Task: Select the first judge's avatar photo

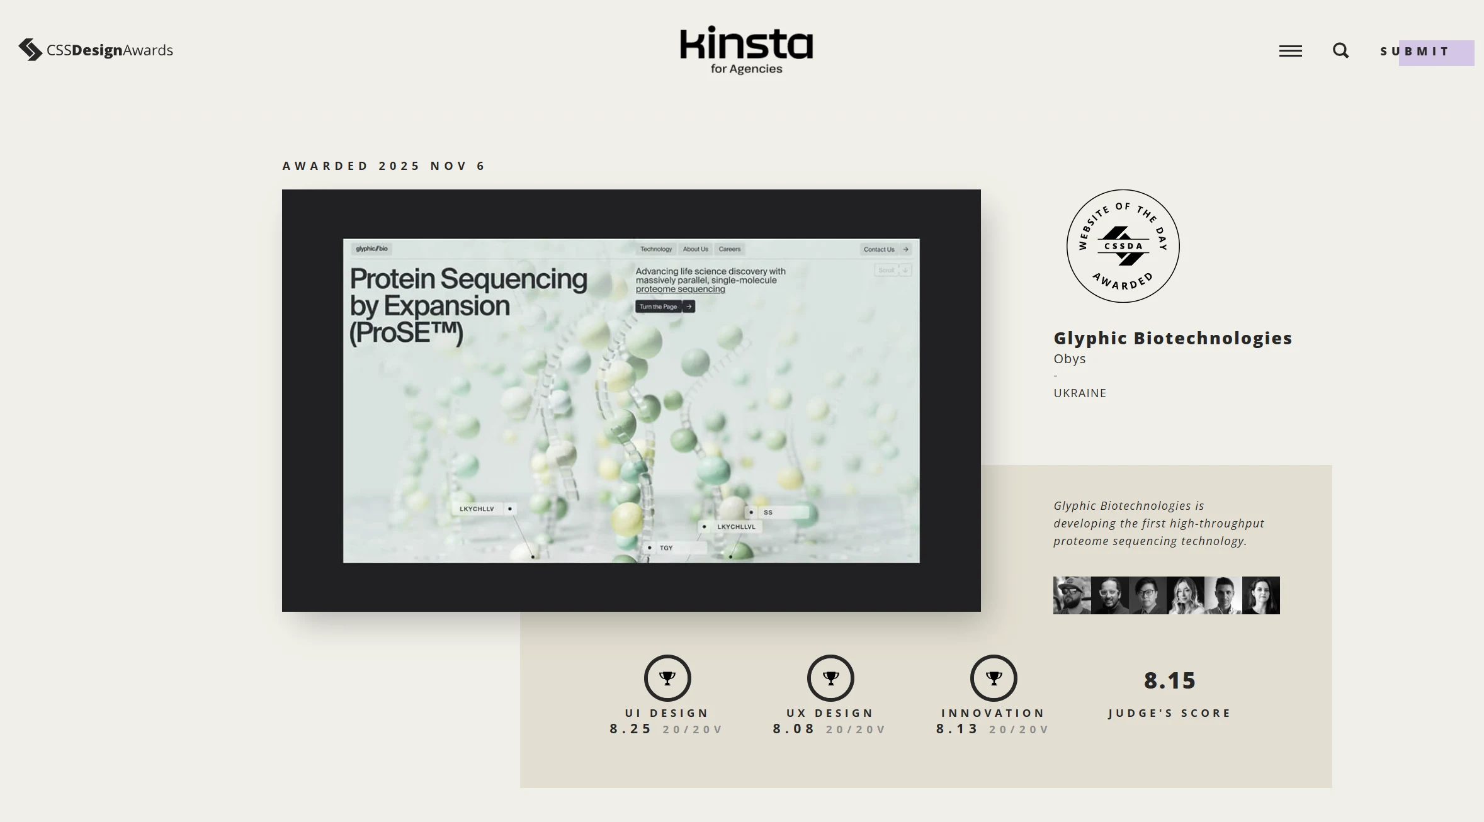Action: click(x=1073, y=594)
